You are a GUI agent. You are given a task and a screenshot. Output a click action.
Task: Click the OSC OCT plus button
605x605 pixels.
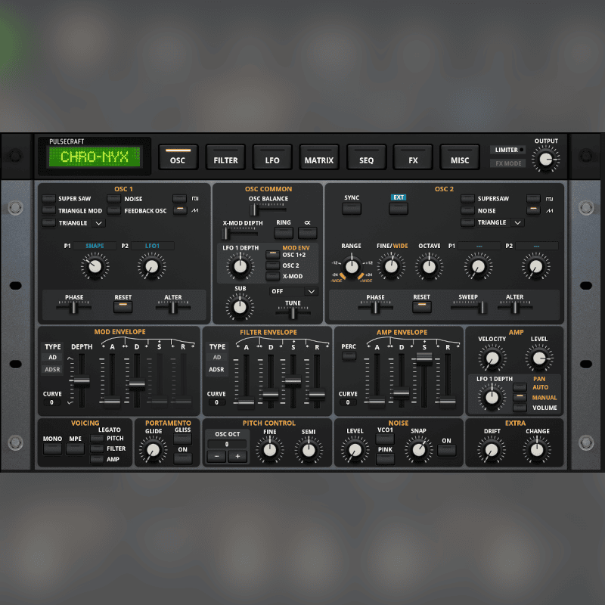click(x=237, y=456)
